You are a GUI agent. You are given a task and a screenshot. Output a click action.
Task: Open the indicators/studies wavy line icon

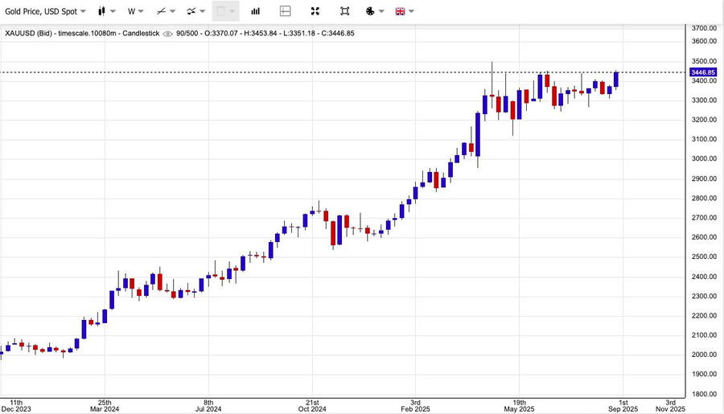point(191,11)
